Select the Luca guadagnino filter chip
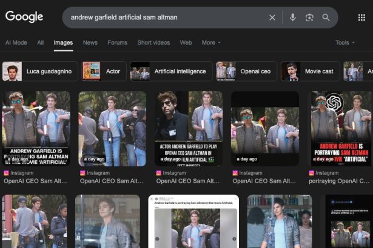Image resolution: width=373 pixels, height=248 pixels. tap(40, 71)
